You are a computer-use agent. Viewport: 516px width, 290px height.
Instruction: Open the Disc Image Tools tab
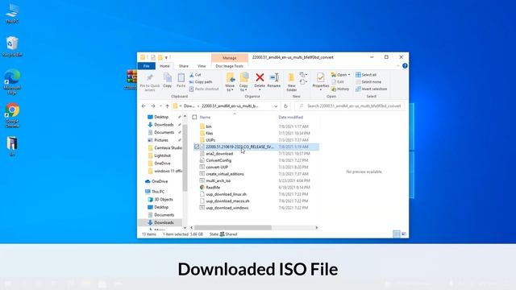(229, 66)
